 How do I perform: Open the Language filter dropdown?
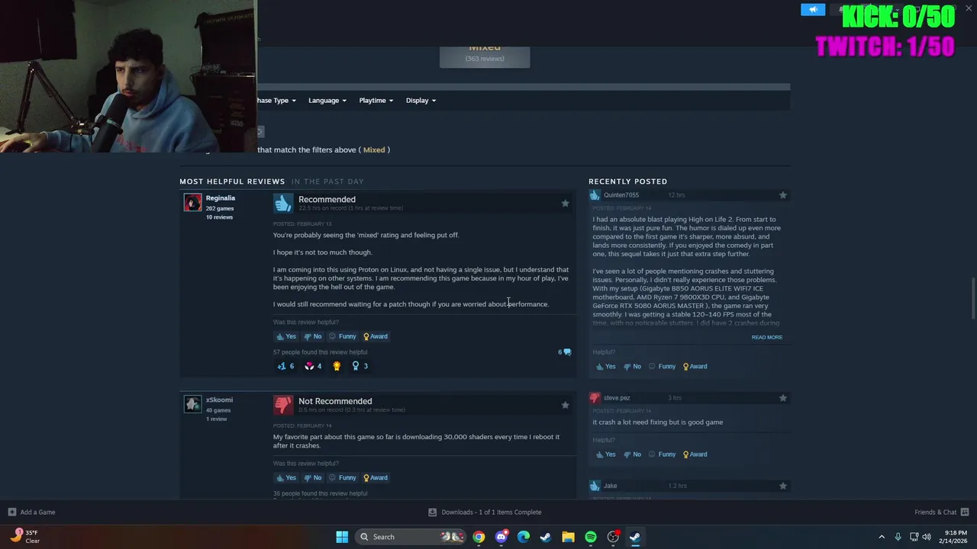[x=327, y=101]
